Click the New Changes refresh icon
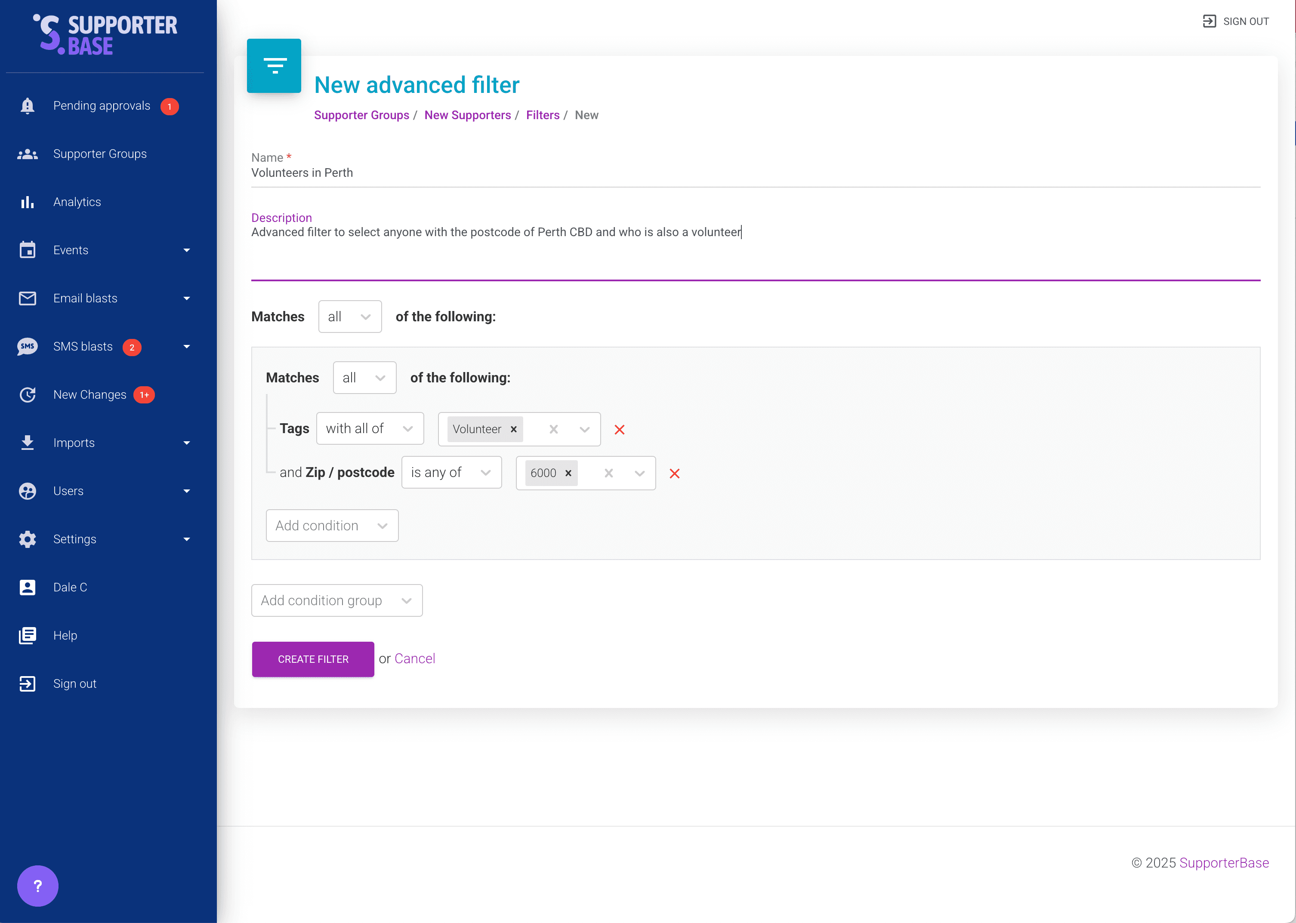 [x=27, y=394]
